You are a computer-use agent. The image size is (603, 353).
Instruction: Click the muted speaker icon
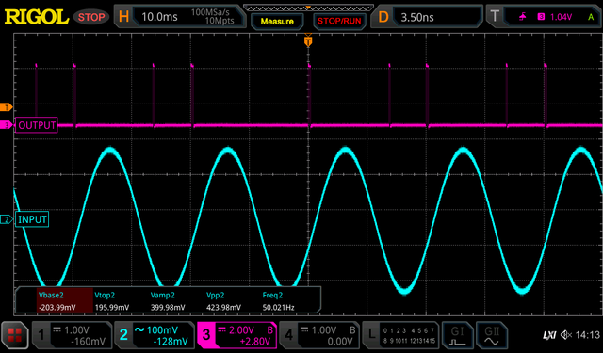coord(566,335)
